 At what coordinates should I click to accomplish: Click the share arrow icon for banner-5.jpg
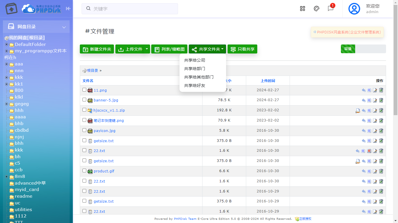tap(364, 100)
